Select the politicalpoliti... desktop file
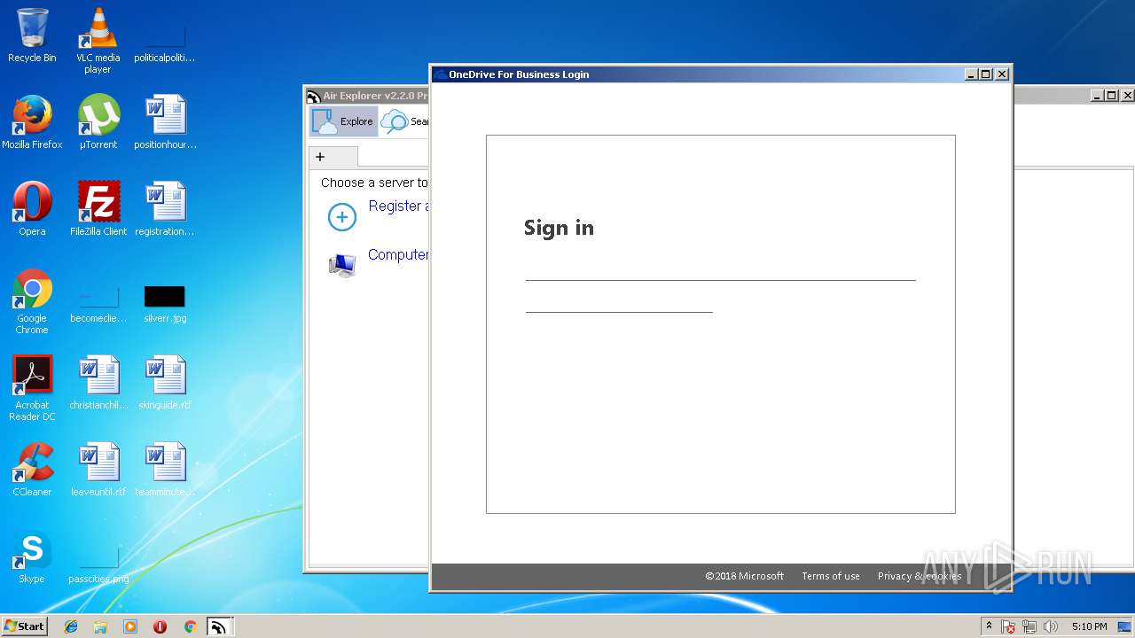The height and width of the screenshot is (638, 1135). click(165, 43)
